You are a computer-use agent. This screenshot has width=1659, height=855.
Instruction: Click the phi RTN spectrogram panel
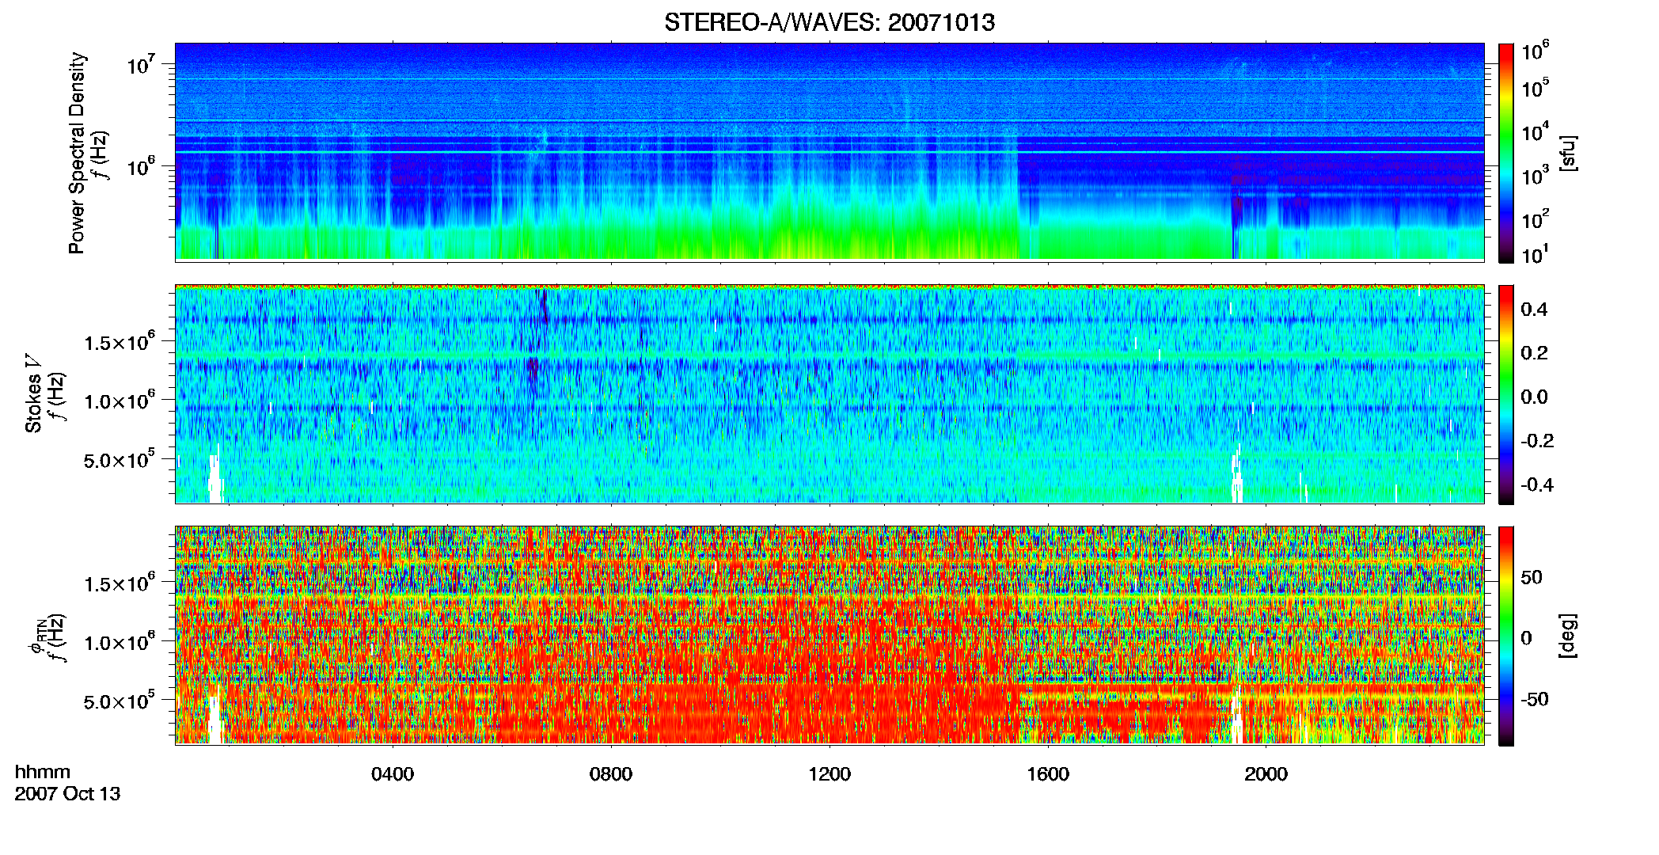point(829,635)
